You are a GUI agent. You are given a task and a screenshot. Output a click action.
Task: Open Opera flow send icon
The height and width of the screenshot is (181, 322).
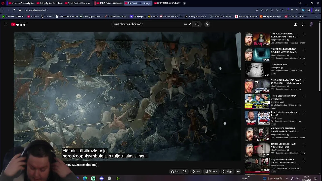coord(277,10)
